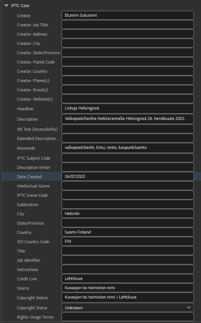Edit the Credit Line field Lehtikuva

coord(128,278)
